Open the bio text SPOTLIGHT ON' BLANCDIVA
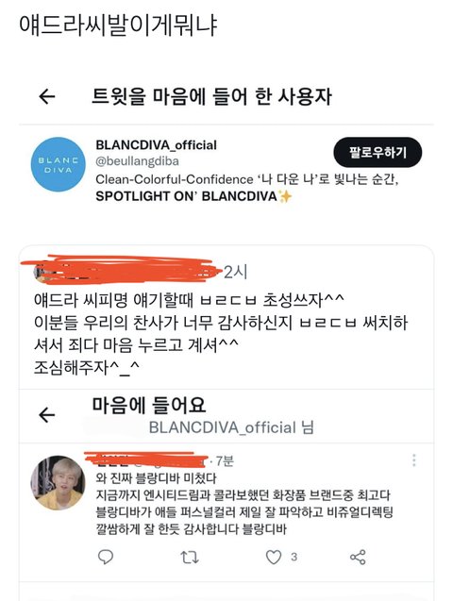 click(x=193, y=196)
